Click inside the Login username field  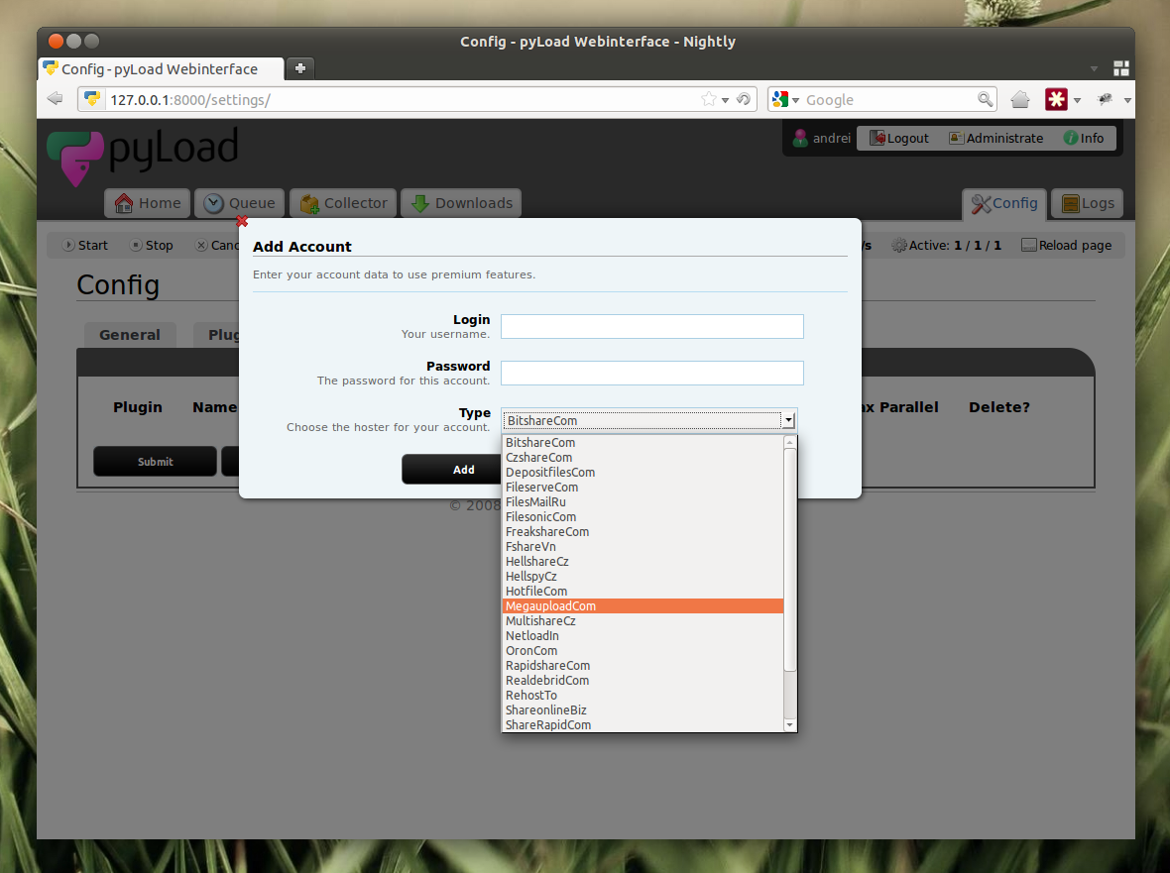point(651,326)
